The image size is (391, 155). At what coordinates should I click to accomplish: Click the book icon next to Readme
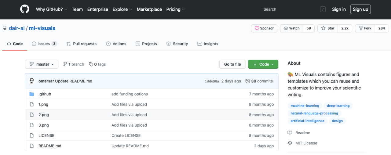point(290,133)
